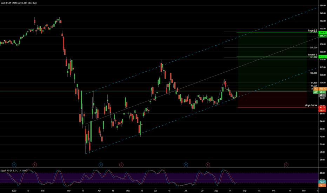The height and width of the screenshot is (193, 327).
Task: Click the 2020 label on time axis
Action: tap(14, 191)
